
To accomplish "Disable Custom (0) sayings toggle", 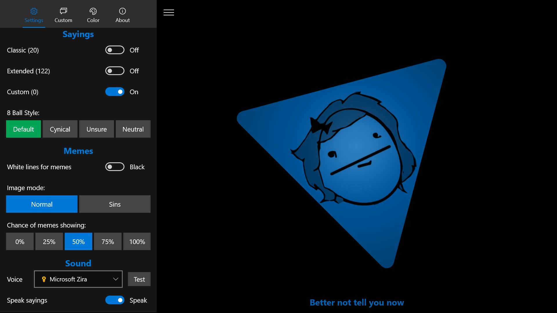I will pyautogui.click(x=115, y=92).
